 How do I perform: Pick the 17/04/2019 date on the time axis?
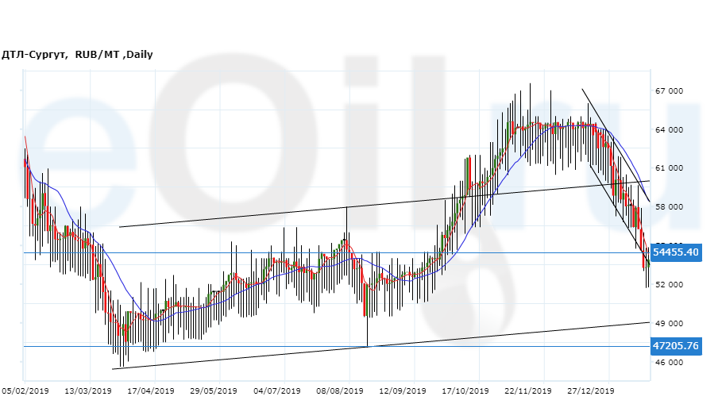click(151, 391)
